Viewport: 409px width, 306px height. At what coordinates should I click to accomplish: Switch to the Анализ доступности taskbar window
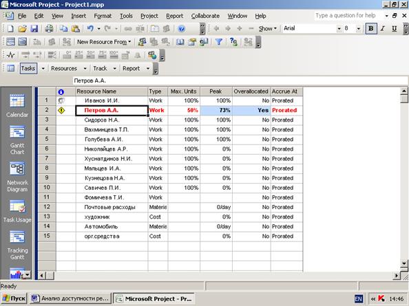[70, 298]
